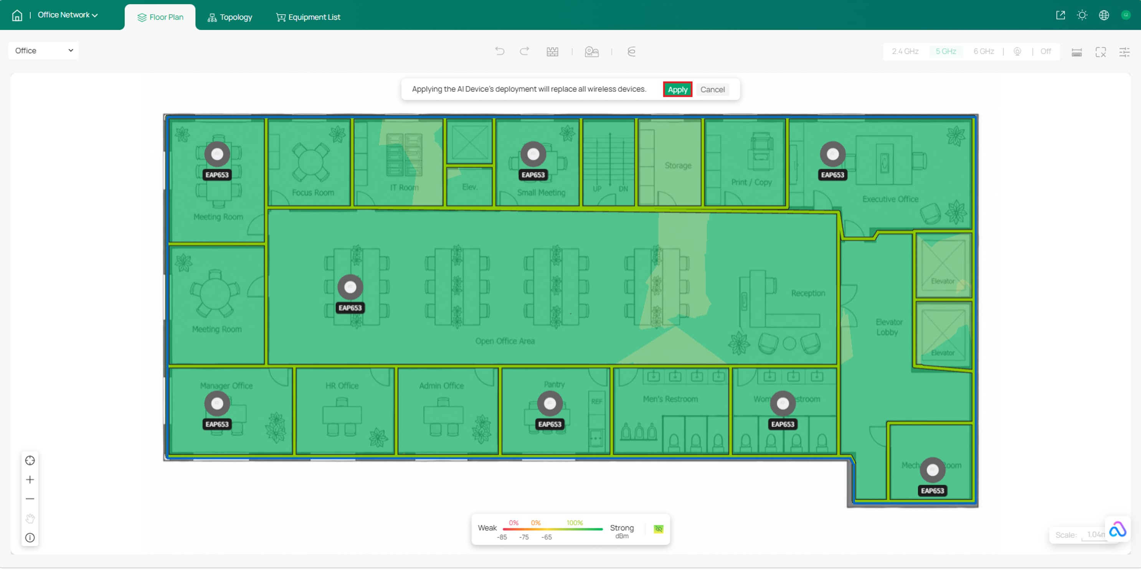This screenshot has height=570, width=1141.
Task: Click the redo arrow icon
Action: [x=524, y=51]
